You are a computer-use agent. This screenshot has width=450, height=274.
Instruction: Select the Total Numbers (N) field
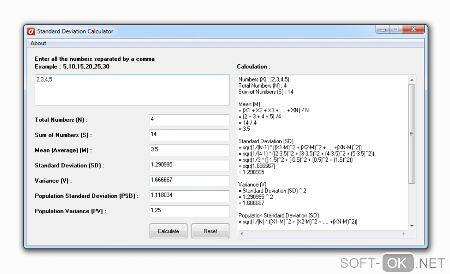189,120
